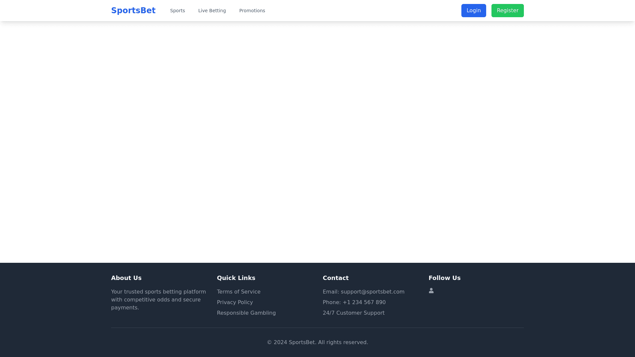
Task: Click the Follow Us heading
Action: (x=444, y=278)
